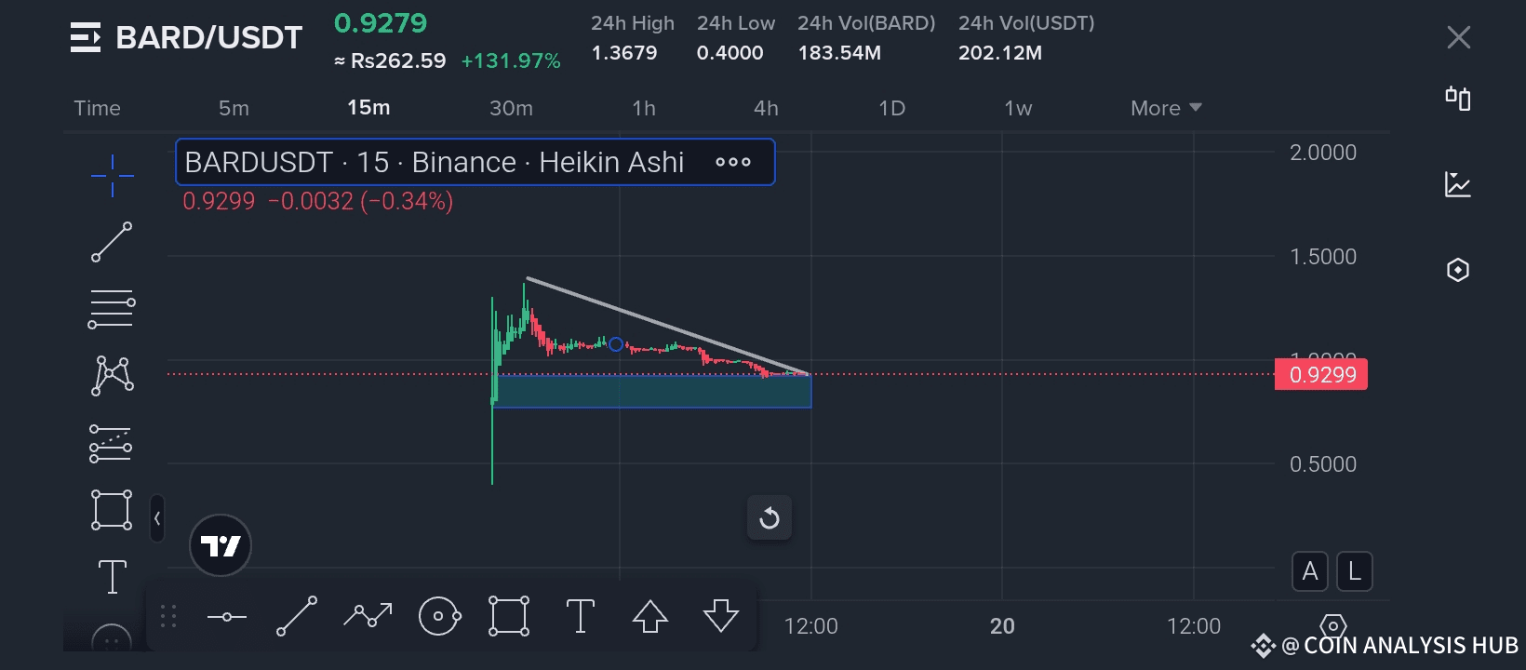Toggle auto scale with the A button
The height and width of the screenshot is (670, 1526).
point(1310,571)
